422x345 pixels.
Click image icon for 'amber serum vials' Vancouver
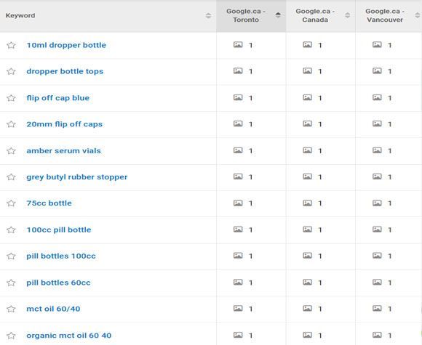[x=377, y=150]
